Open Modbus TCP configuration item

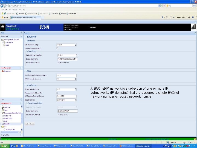coord(7,116)
